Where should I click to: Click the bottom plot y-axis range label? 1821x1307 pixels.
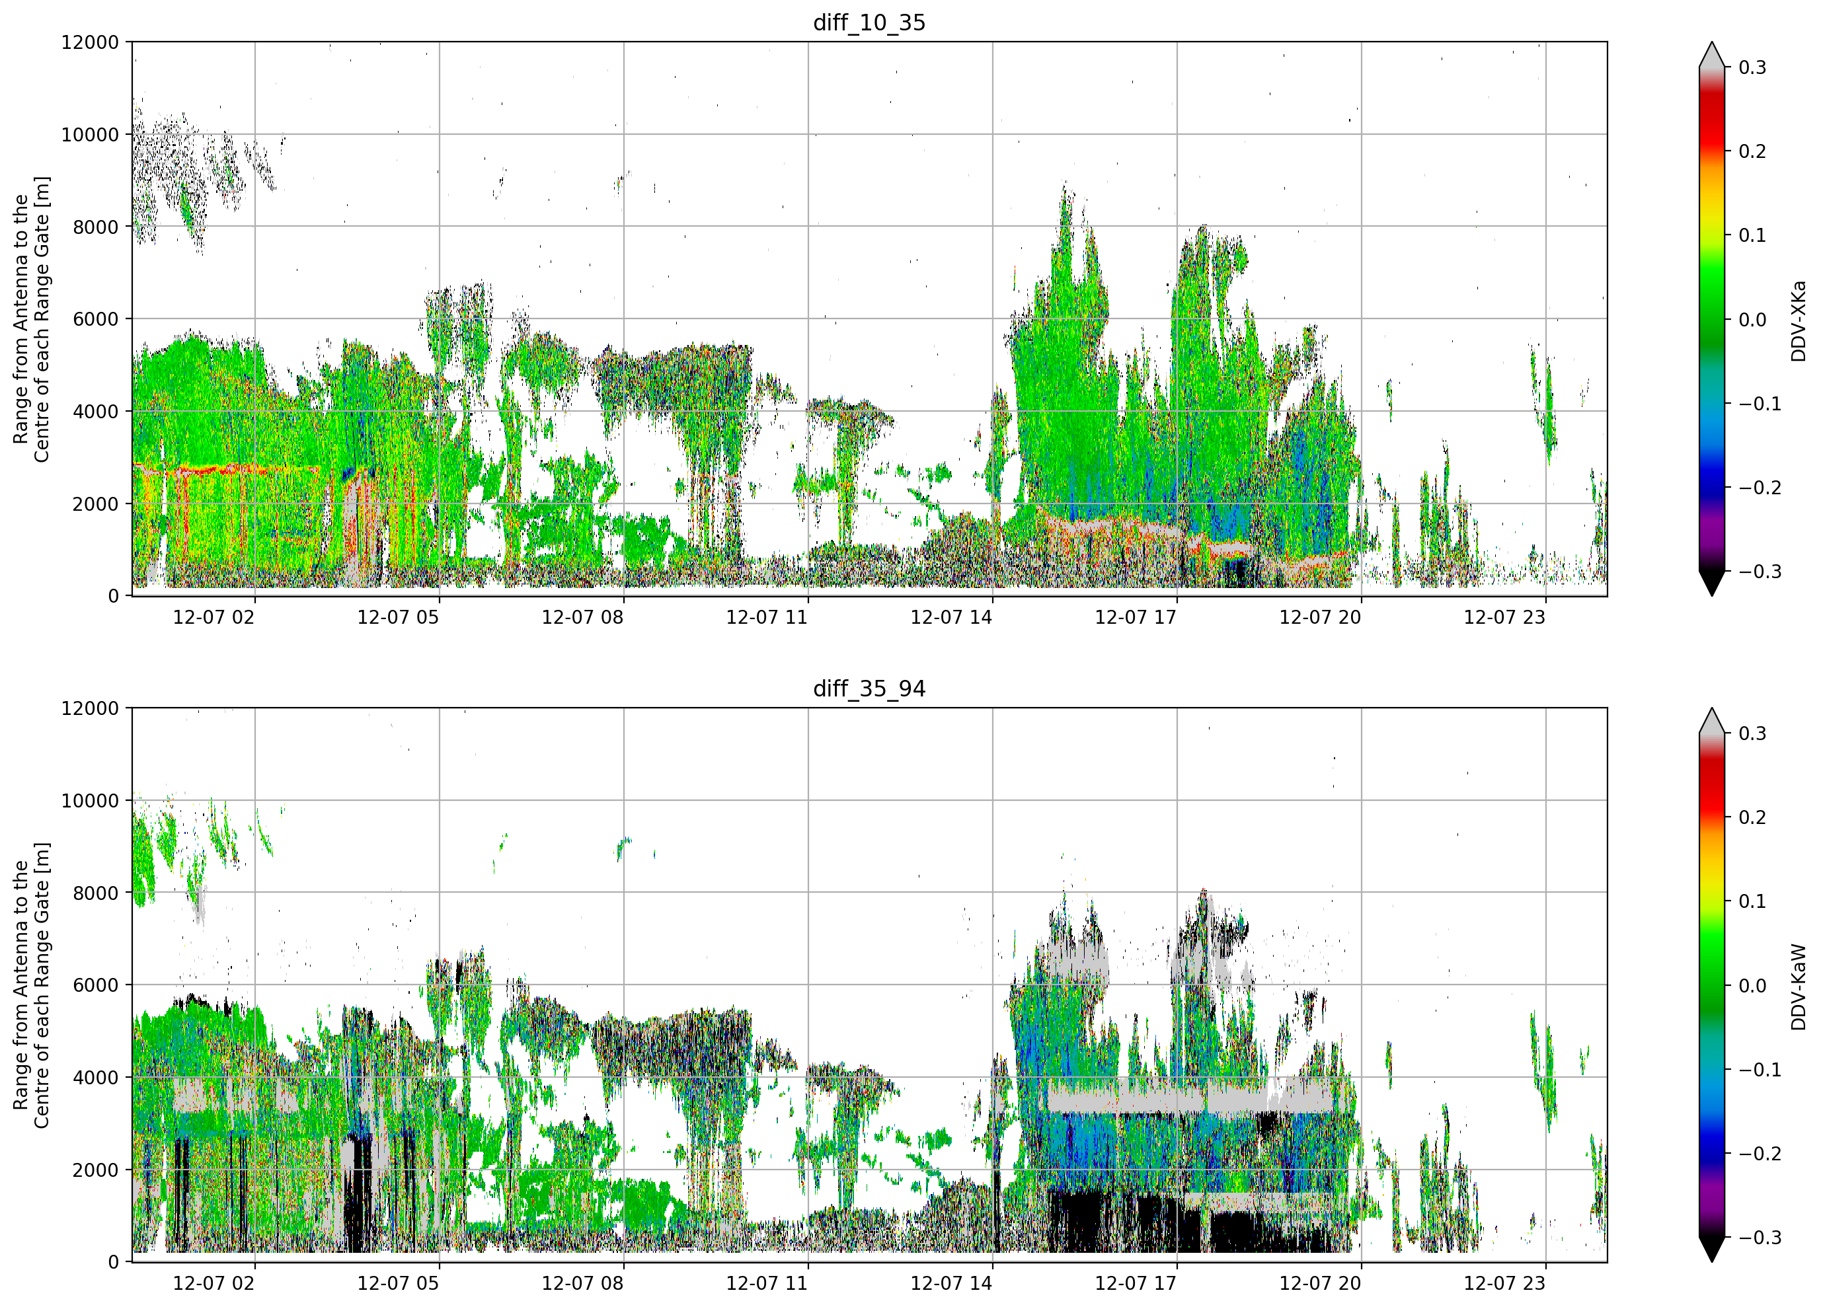coord(31,985)
